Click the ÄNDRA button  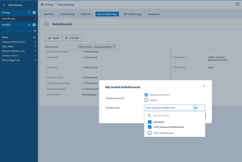click(54, 38)
